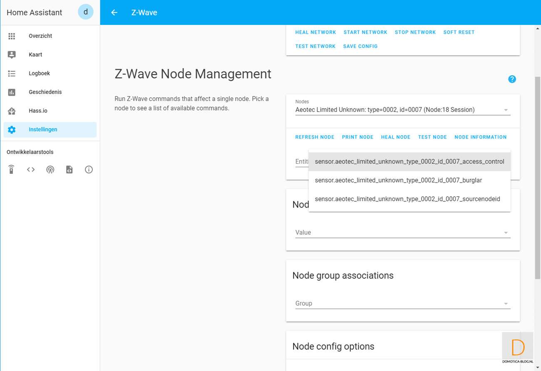
Task: Open the Events developer tool broadcast icon
Action: [50, 170]
